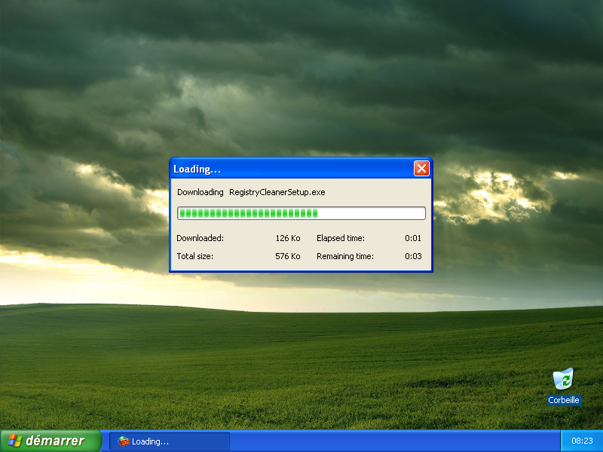Click the RegistryCleanerSetup.exe file name
Image resolution: width=603 pixels, height=452 pixels.
pyautogui.click(x=277, y=192)
